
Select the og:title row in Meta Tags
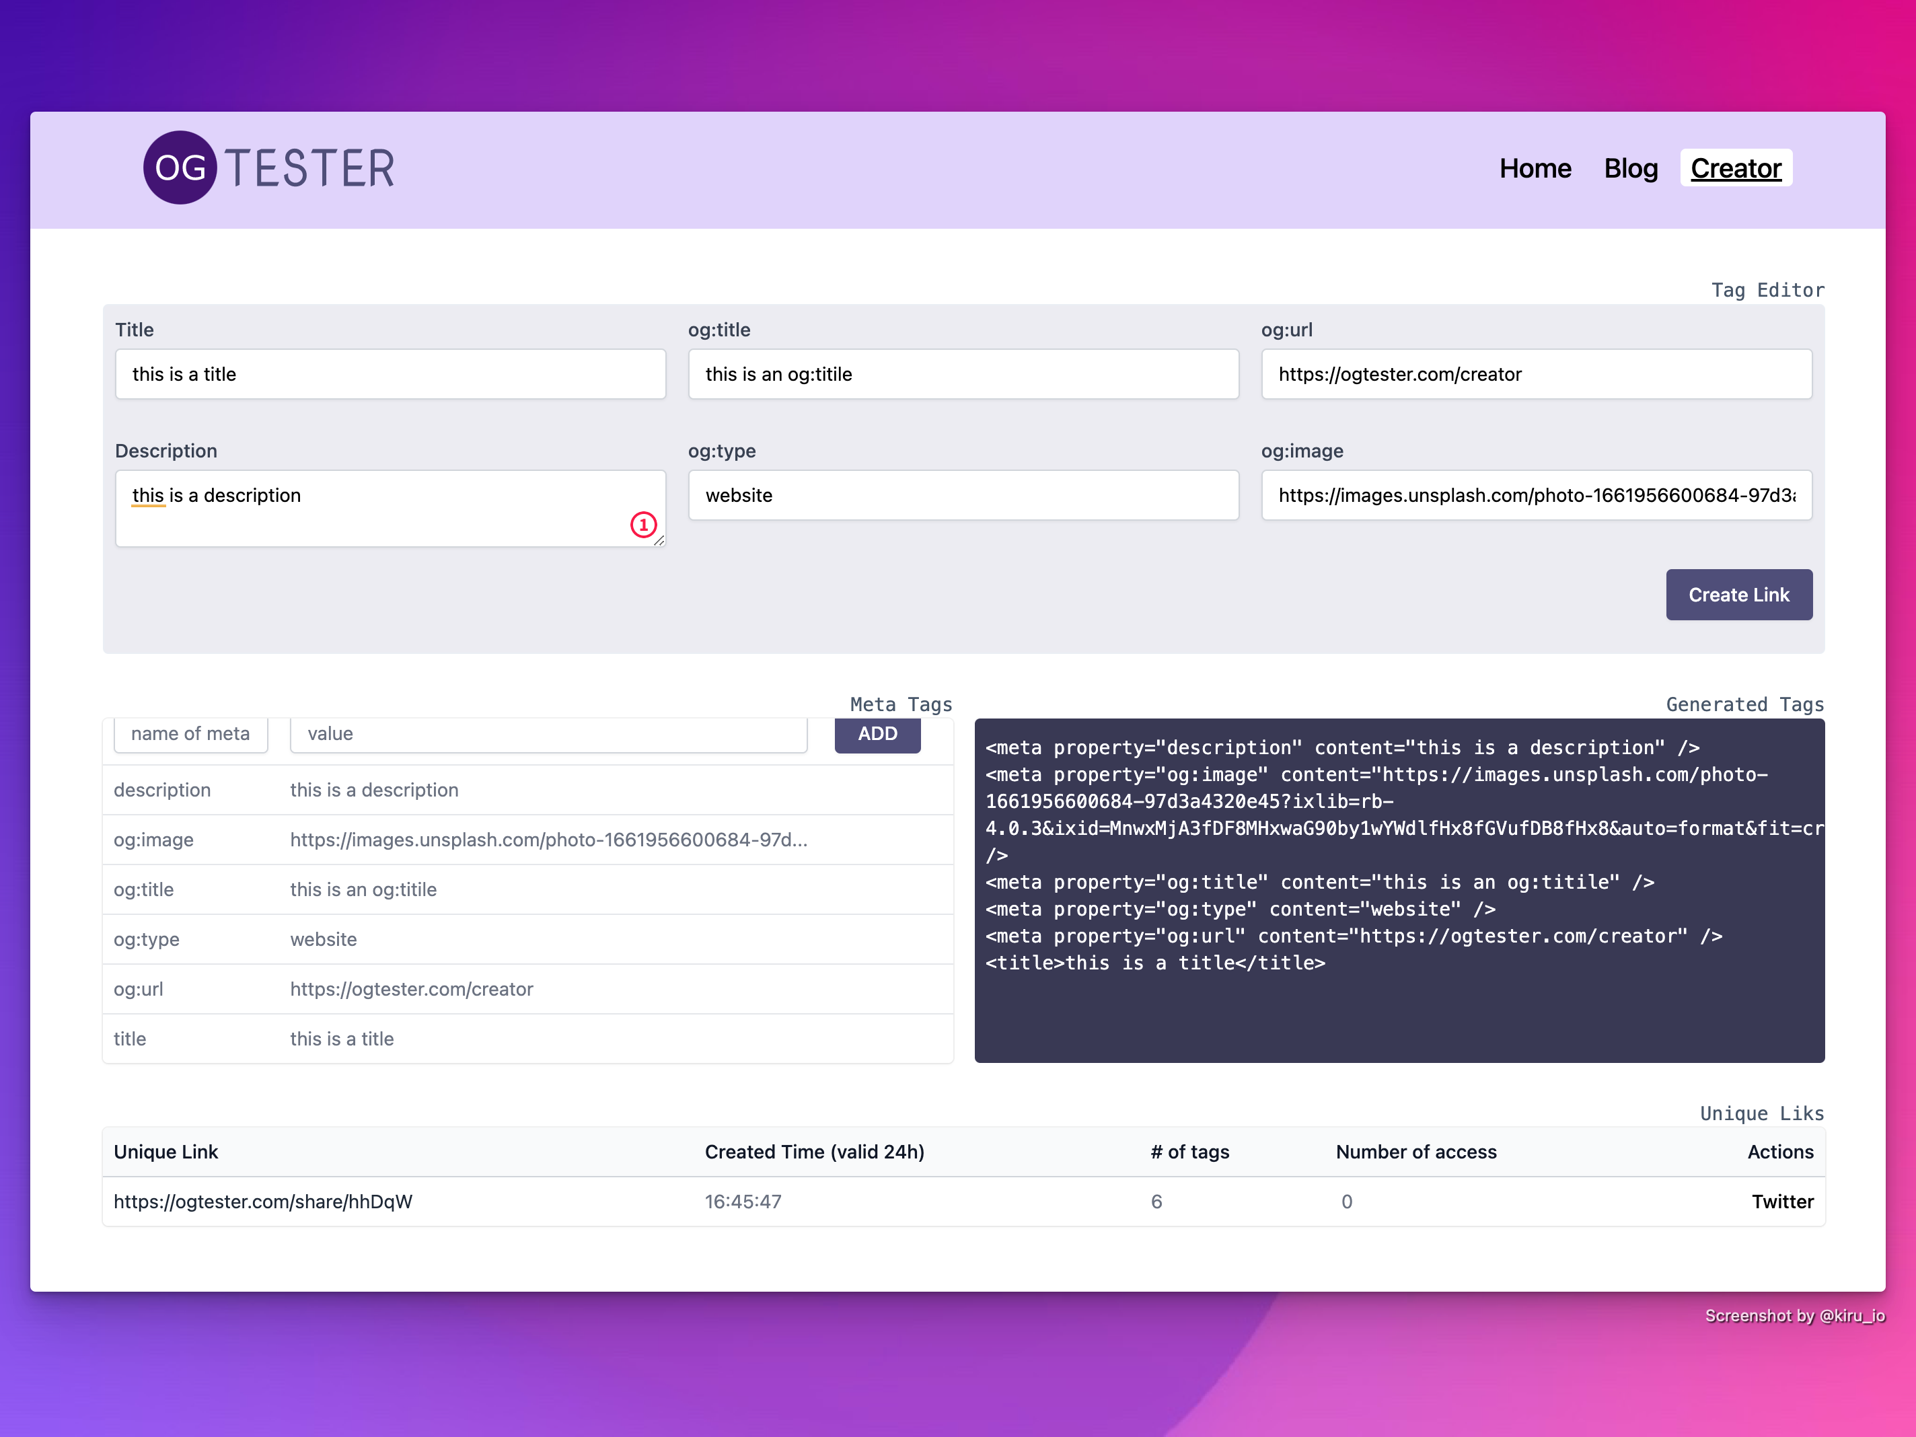click(527, 889)
